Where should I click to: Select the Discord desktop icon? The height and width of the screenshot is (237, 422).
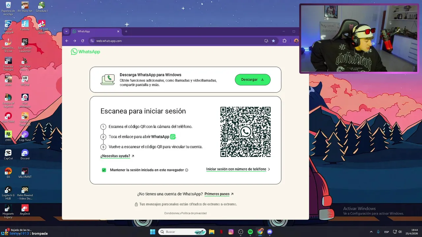click(x=25, y=155)
